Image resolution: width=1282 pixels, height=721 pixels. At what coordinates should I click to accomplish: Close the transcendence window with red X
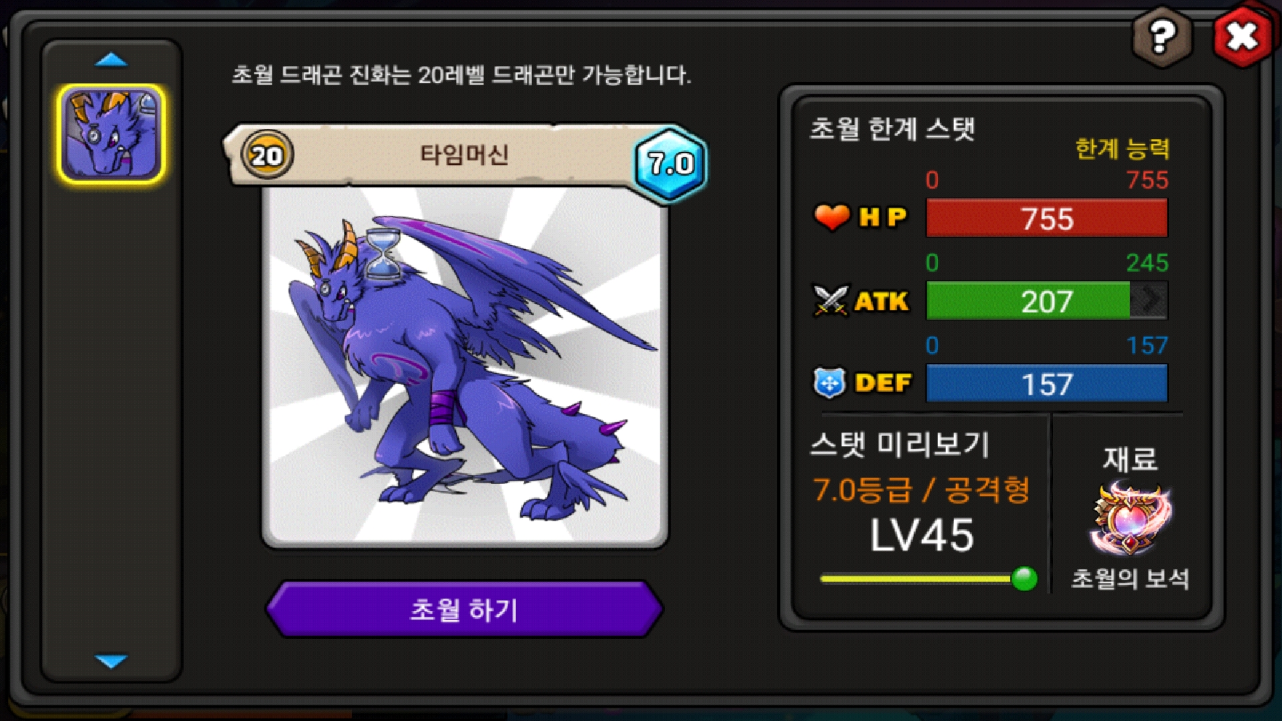tap(1242, 37)
